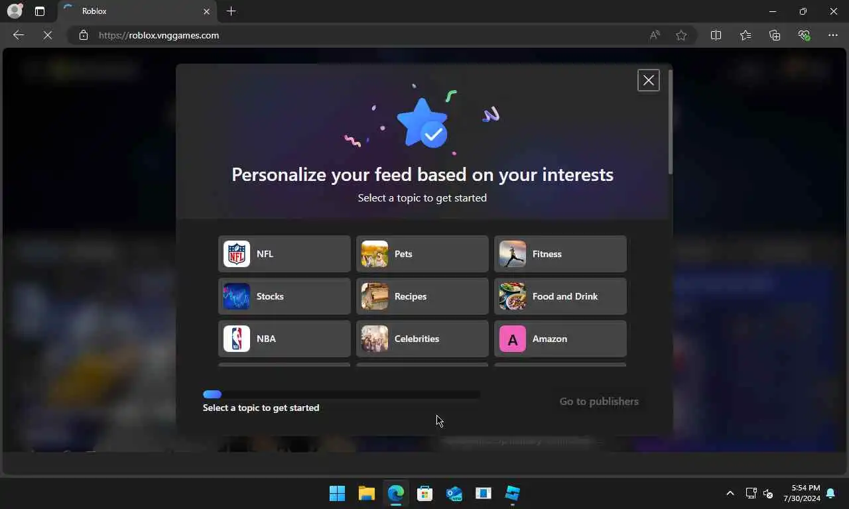This screenshot has width=849, height=509.
Task: Click the dialog's vertical scrollbar
Action: 670,123
